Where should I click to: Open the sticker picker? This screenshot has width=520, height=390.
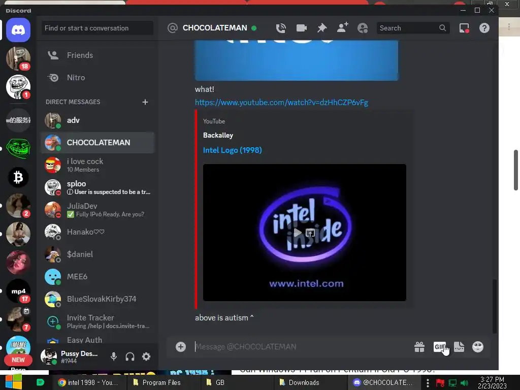point(459,347)
